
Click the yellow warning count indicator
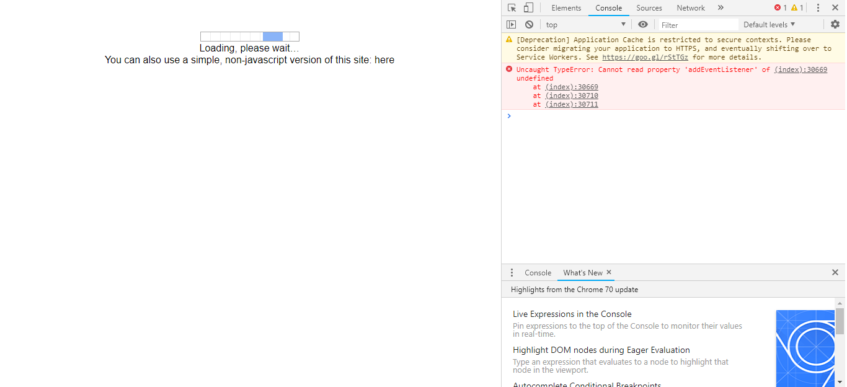(x=797, y=8)
